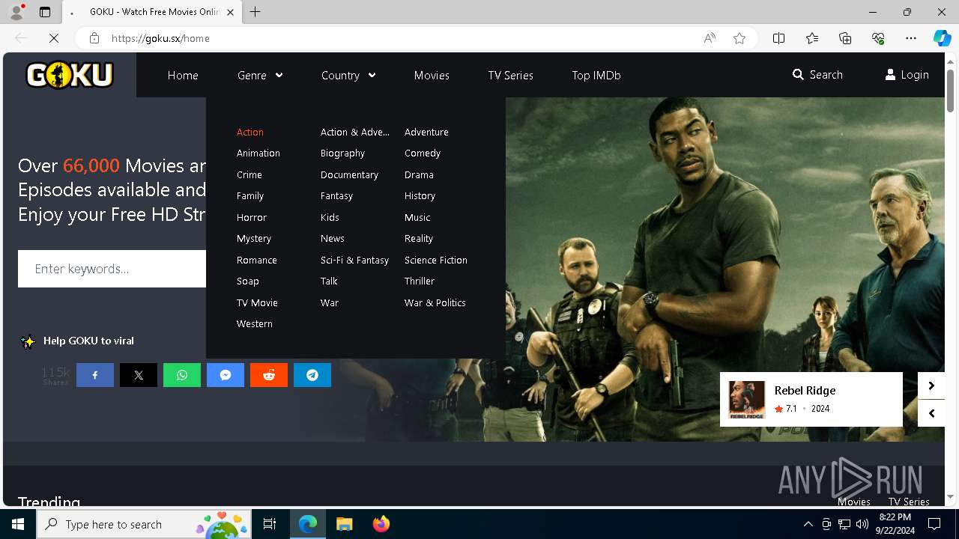Open notification center
This screenshot has height=539, width=959.
tap(934, 524)
